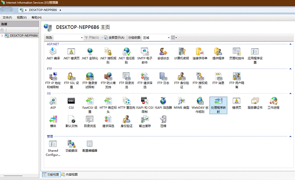Open 配置编辑器 (configuration editor) icon
Image resolution: width=295 pixels, height=180 pixels.
coord(90,144)
